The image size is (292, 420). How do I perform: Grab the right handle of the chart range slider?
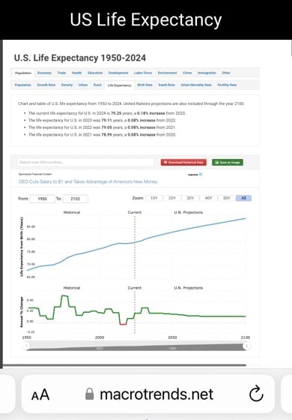pyautogui.click(x=246, y=346)
